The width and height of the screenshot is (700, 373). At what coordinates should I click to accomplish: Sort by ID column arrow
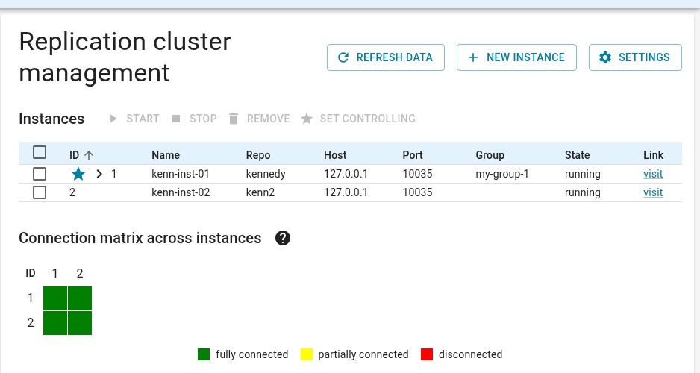coord(89,155)
